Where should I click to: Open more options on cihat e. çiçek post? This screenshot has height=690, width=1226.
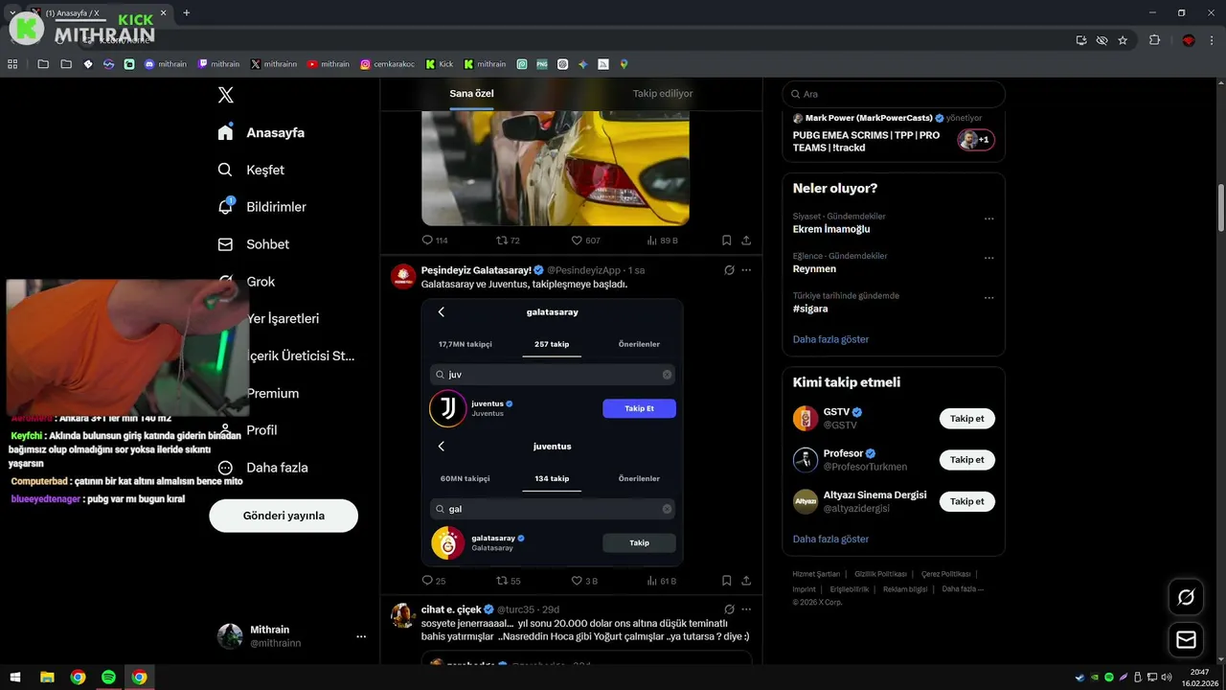click(746, 609)
